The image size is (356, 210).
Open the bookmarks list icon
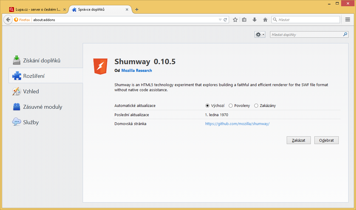244,20
